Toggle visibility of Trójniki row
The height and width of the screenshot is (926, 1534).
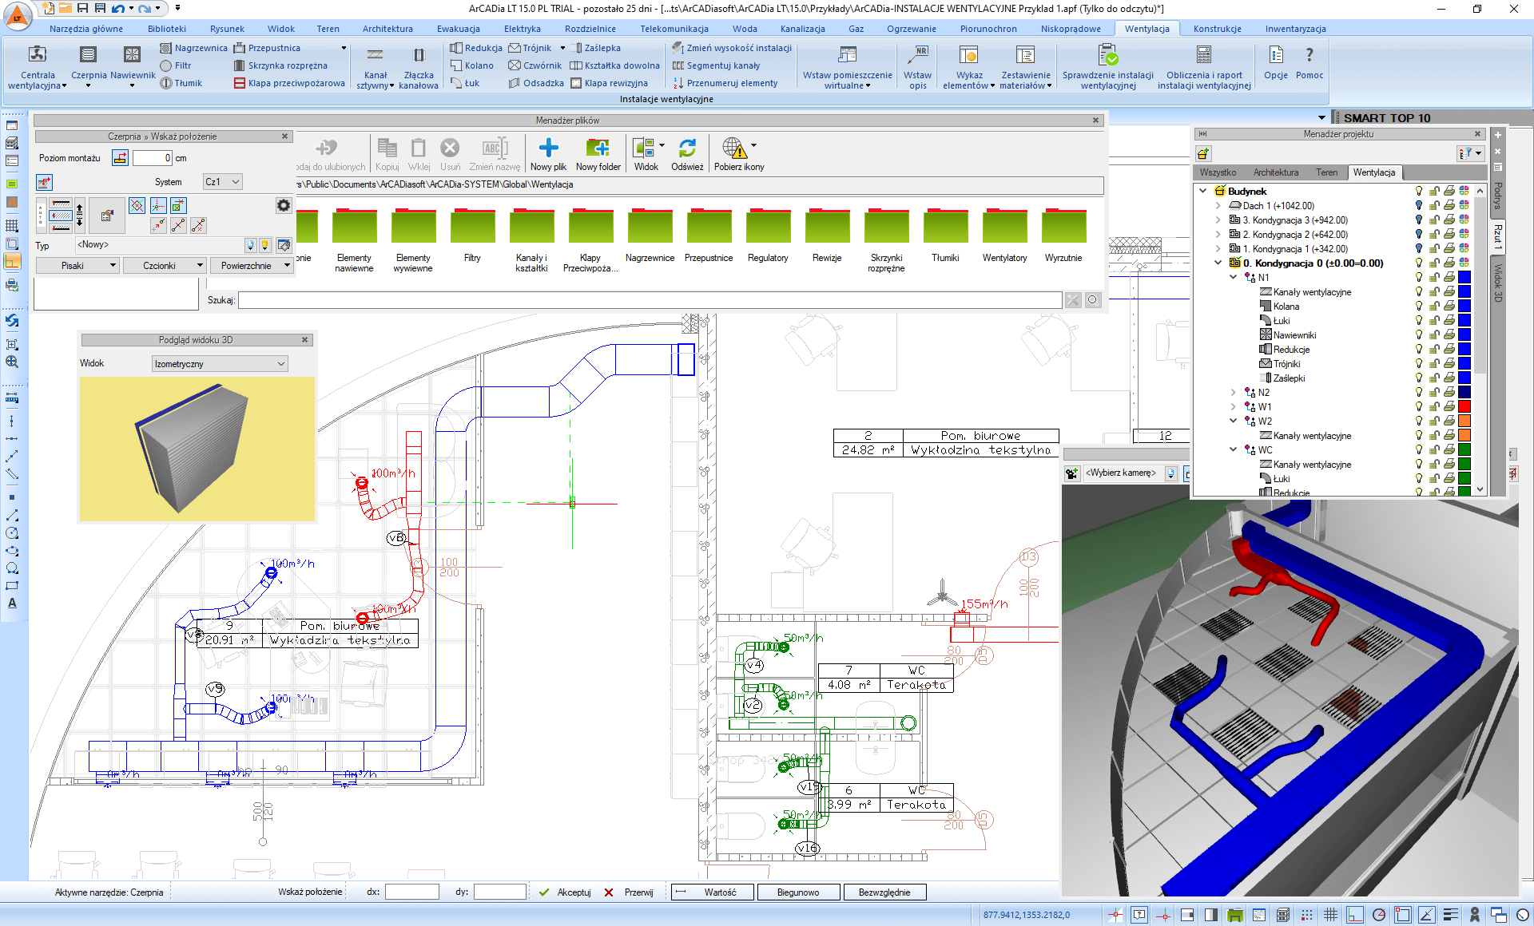[1419, 363]
